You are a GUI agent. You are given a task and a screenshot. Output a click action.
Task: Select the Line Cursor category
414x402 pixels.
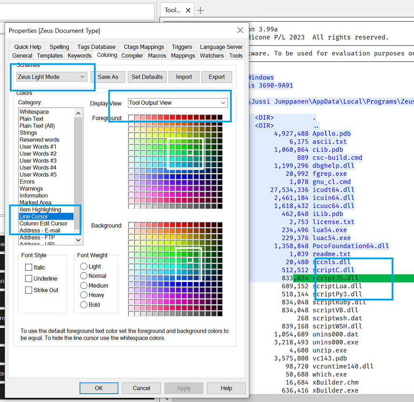tap(46, 216)
